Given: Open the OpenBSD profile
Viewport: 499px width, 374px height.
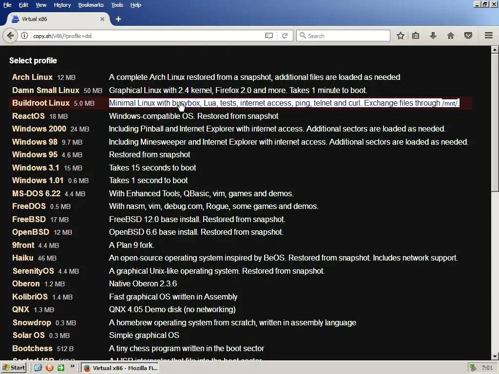Looking at the screenshot, I should tap(31, 232).
